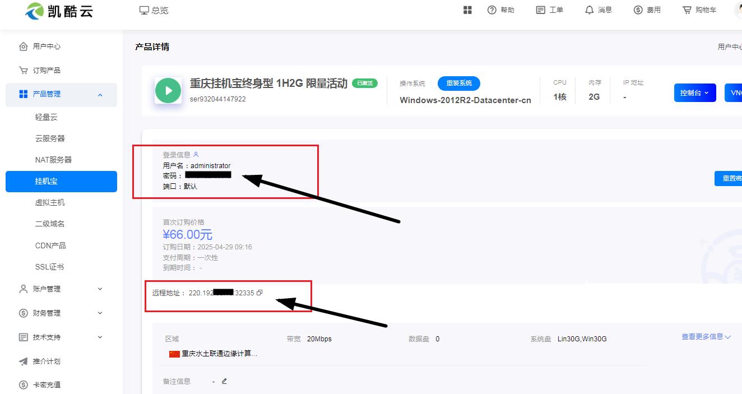Open the 控制台 dropdown button
Viewport: 742px width, 394px height.
695,93
